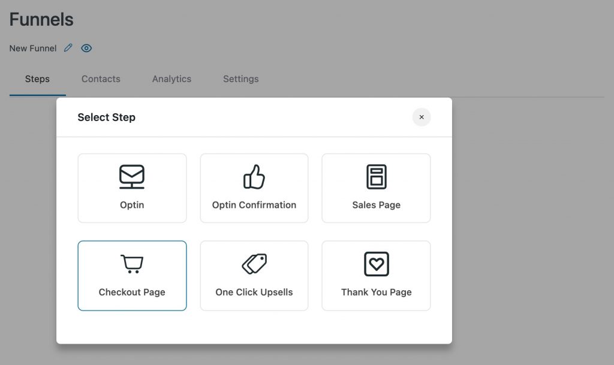The height and width of the screenshot is (365, 614).
Task: Click the Funnels page heading
Action: [41, 20]
